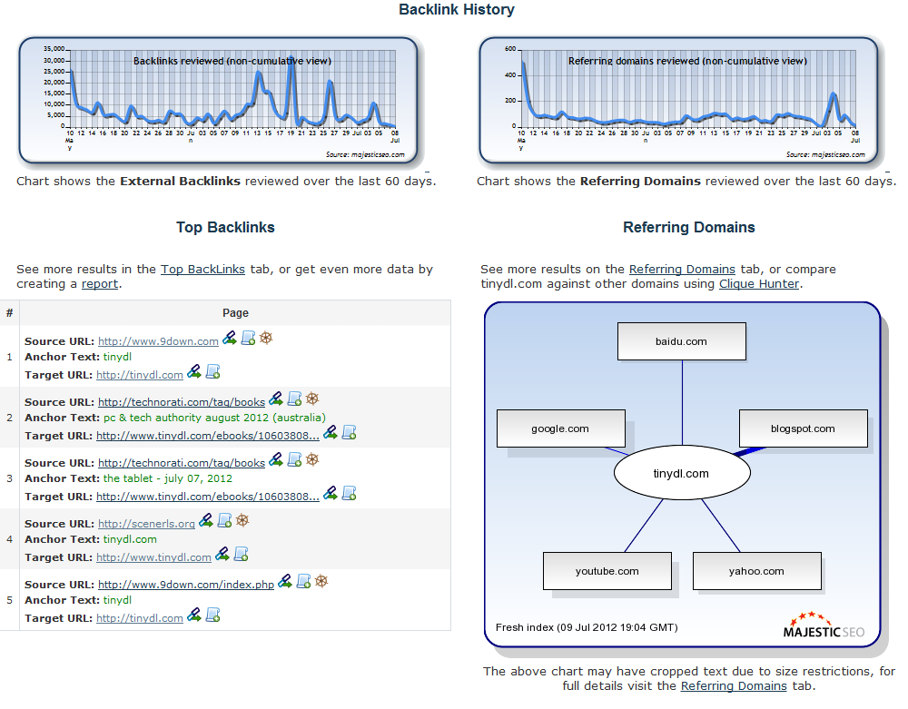Visit source link http://www.9down.com in row 1
The width and height of the screenshot is (908, 709).
point(158,341)
